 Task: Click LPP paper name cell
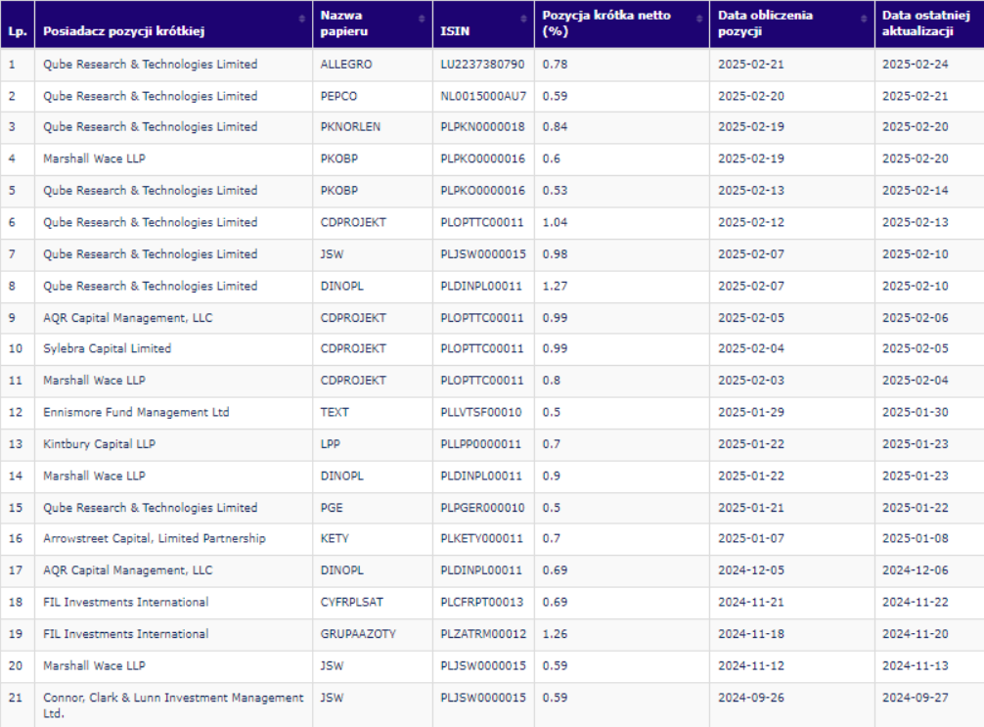330,444
